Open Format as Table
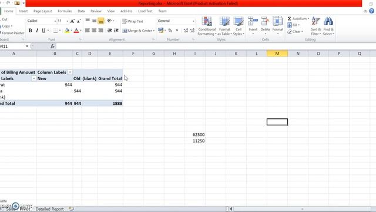 [x=224, y=26]
